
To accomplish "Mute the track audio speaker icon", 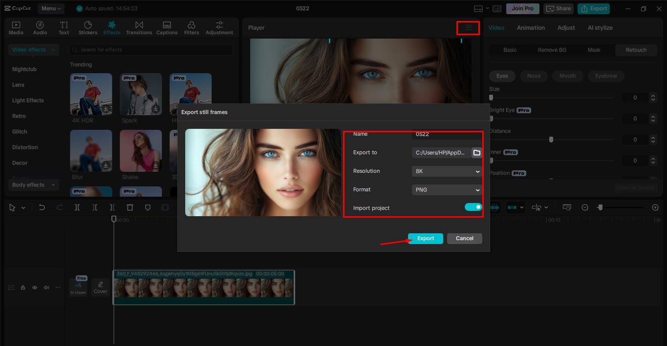I will point(46,287).
